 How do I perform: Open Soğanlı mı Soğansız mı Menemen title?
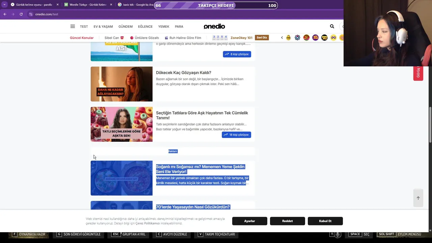tap(200, 169)
